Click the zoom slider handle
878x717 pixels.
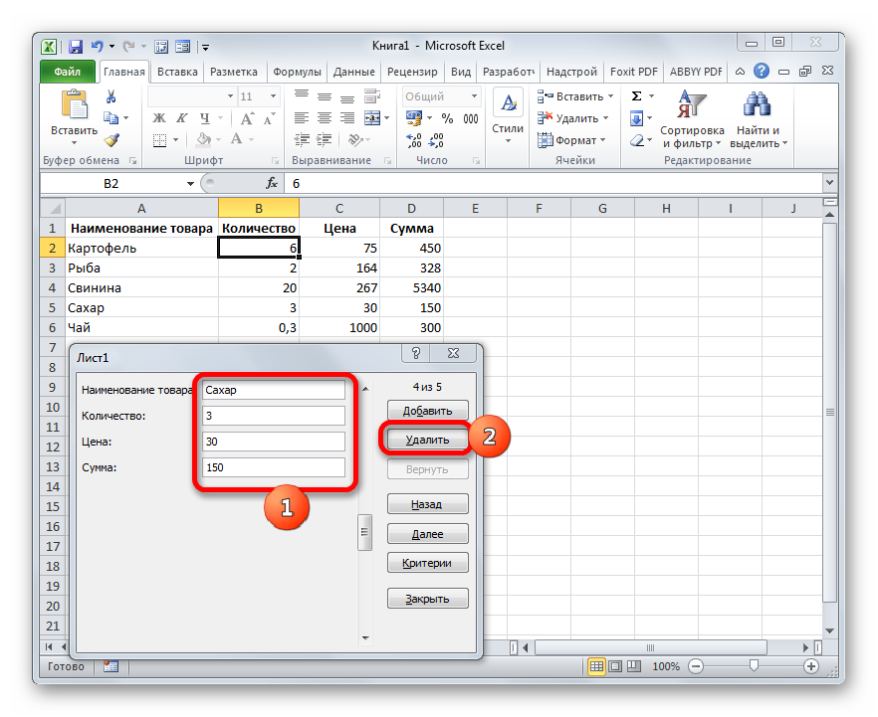tap(755, 666)
